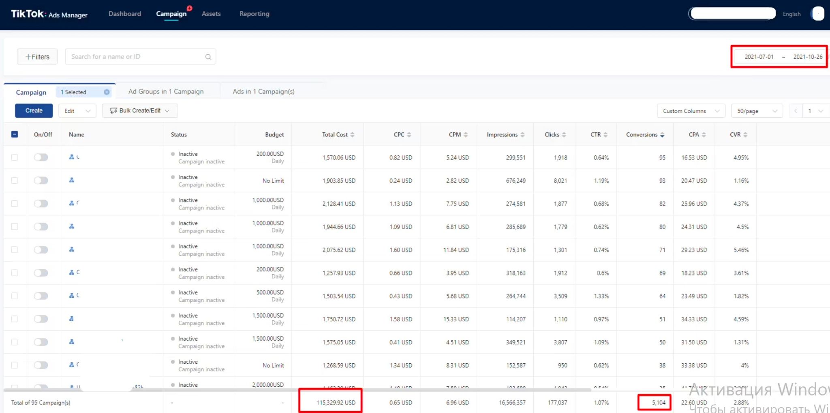Go to previous page arrow
This screenshot has height=413, width=830.
[x=796, y=111]
